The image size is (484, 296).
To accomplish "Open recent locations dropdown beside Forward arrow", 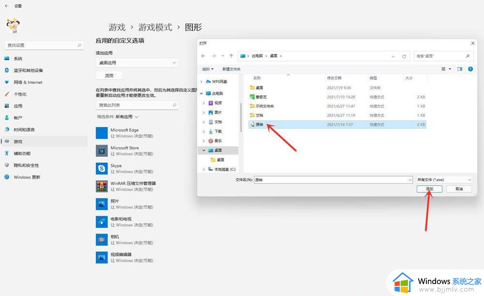I will [x=222, y=56].
